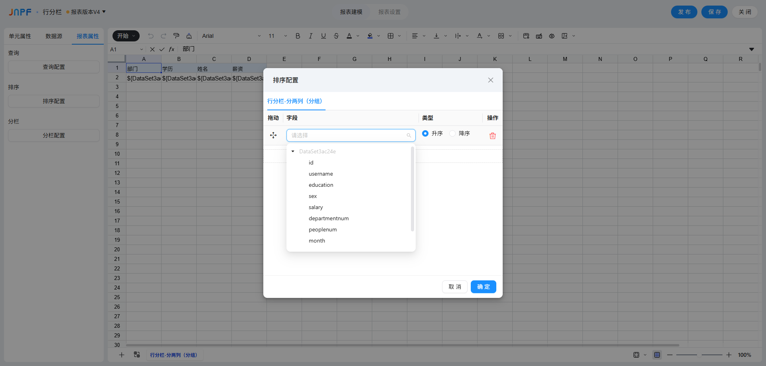
Task: Open the Arial font family dropdown
Action: [x=231, y=36]
